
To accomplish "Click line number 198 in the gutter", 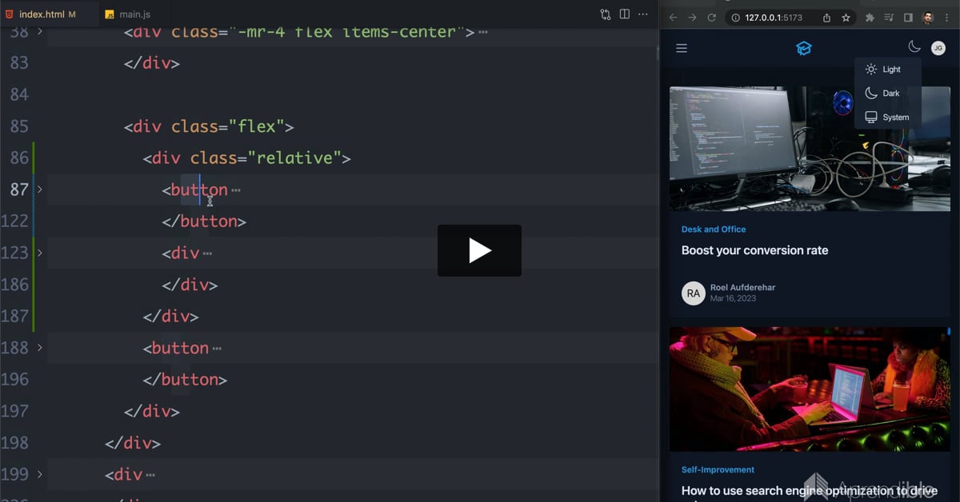I will click(14, 443).
